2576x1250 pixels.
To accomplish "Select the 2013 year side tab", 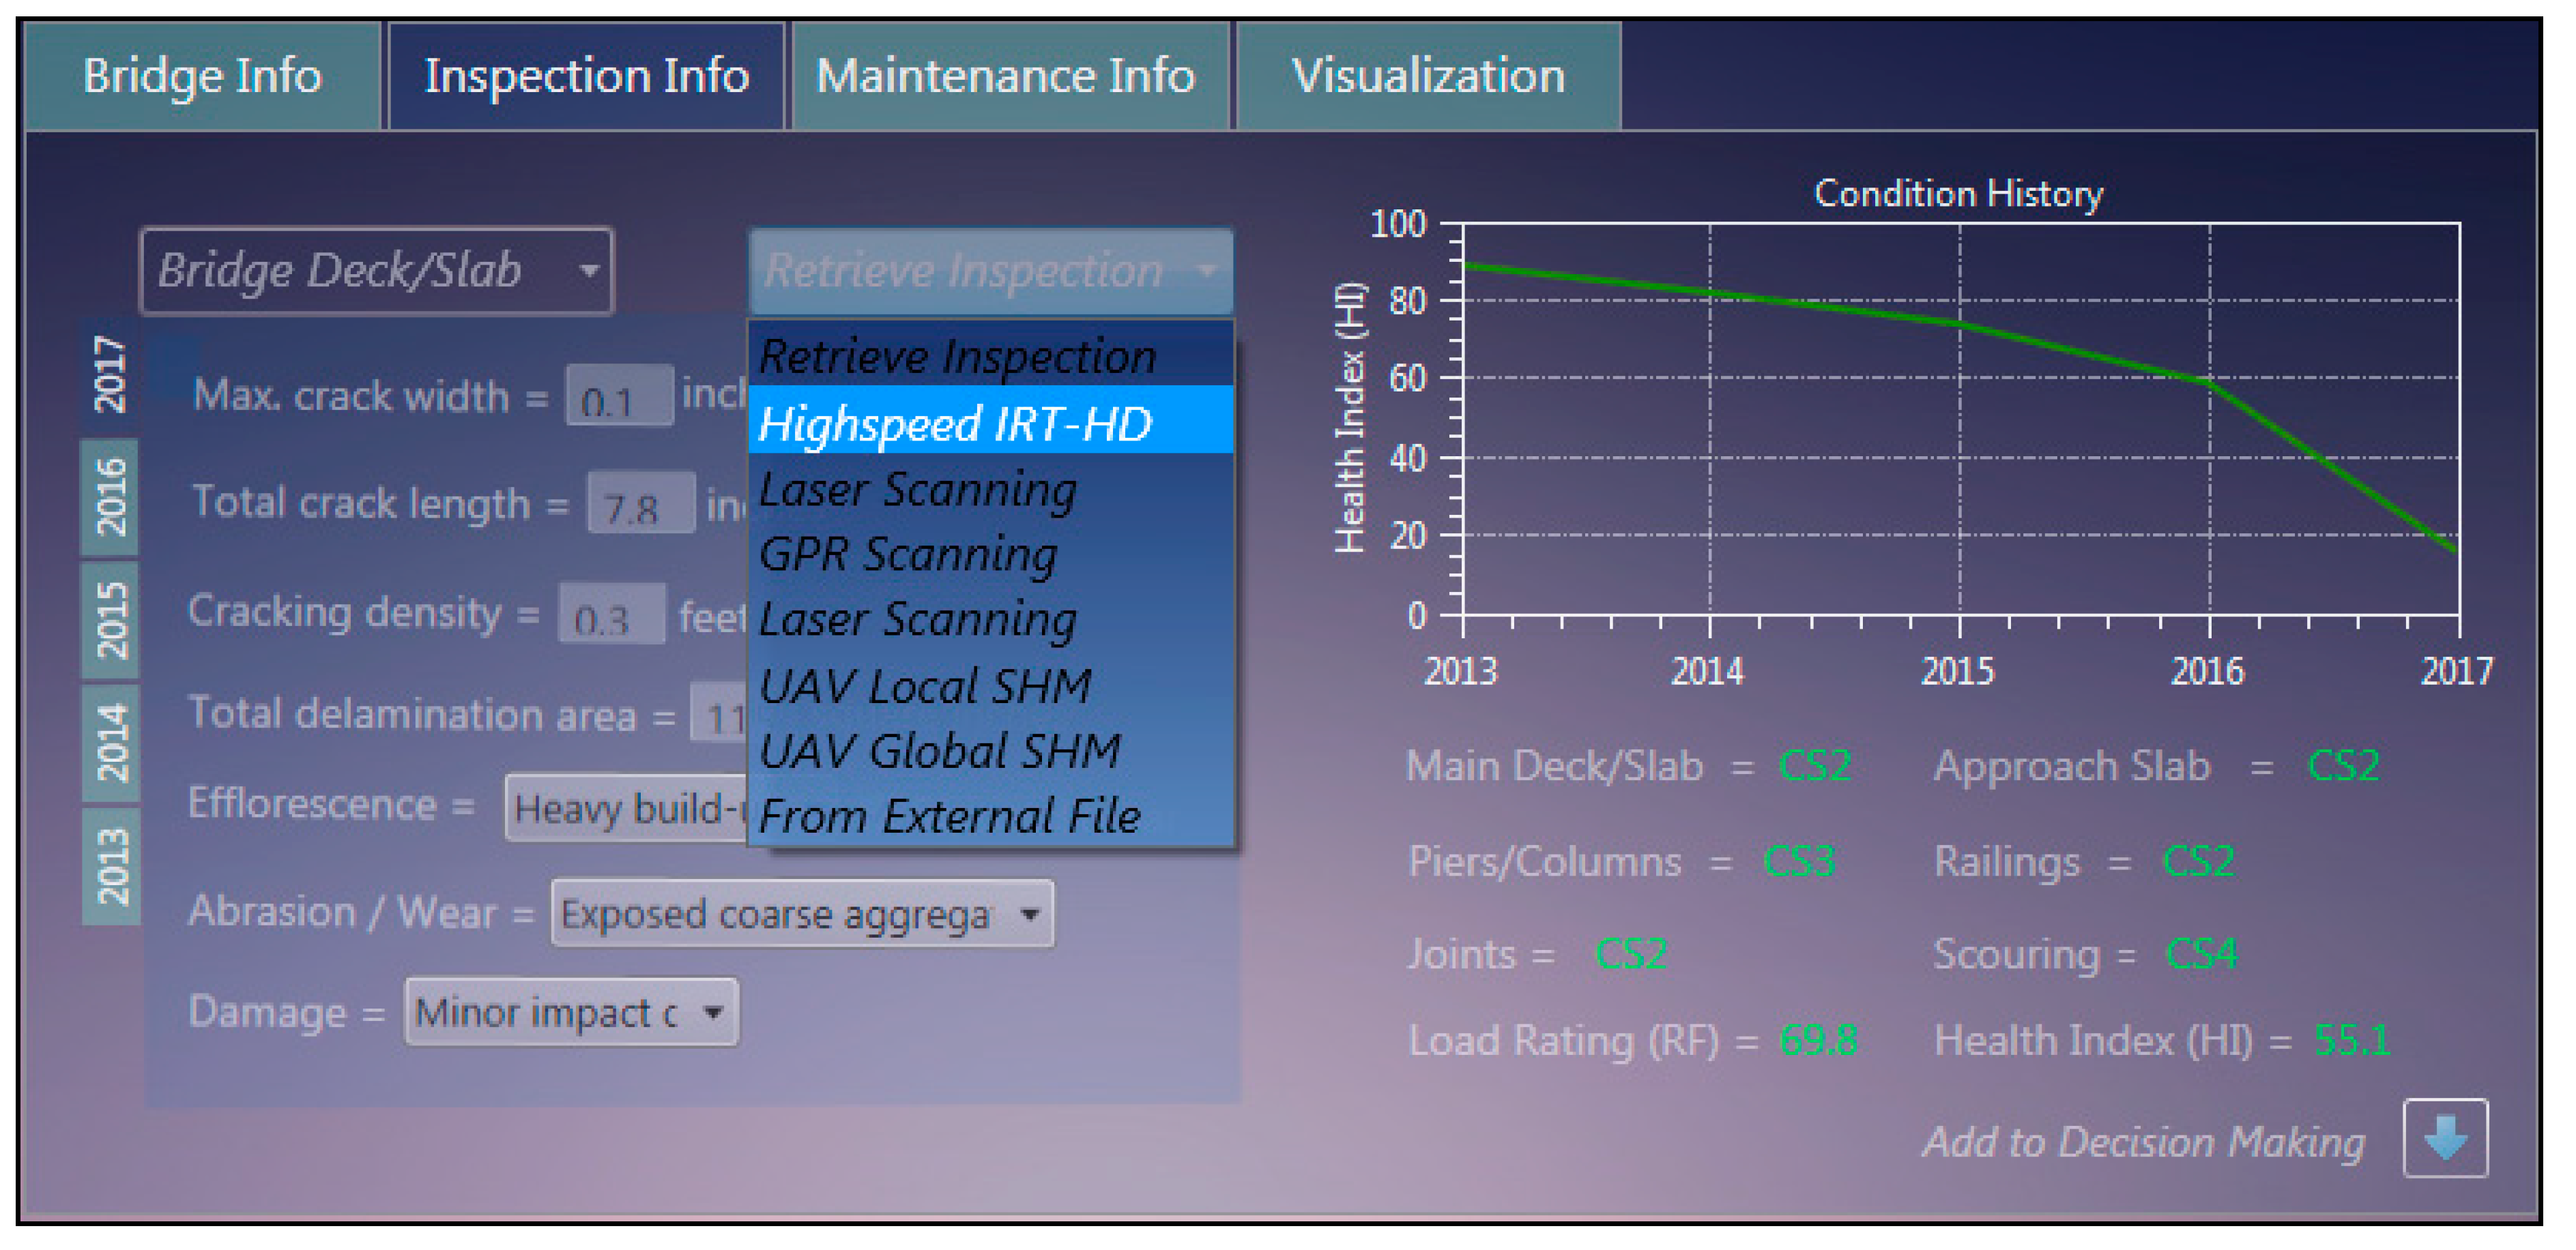I will pos(110,865).
